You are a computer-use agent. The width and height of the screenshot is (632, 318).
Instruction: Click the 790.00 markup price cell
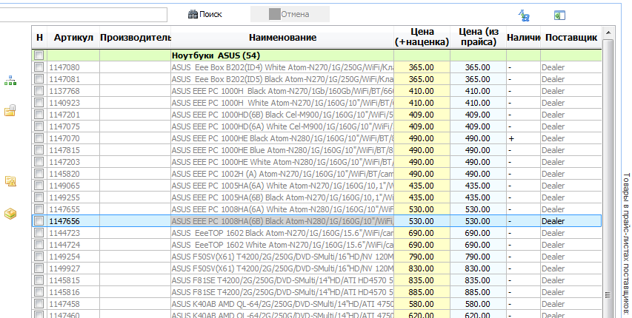(422, 257)
